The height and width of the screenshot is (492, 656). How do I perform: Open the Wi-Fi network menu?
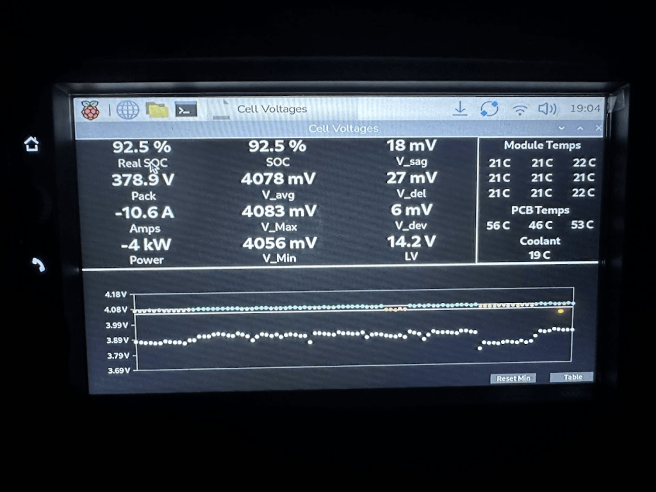point(520,110)
